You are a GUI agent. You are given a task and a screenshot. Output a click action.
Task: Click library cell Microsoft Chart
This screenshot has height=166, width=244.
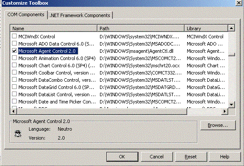pos(206,66)
